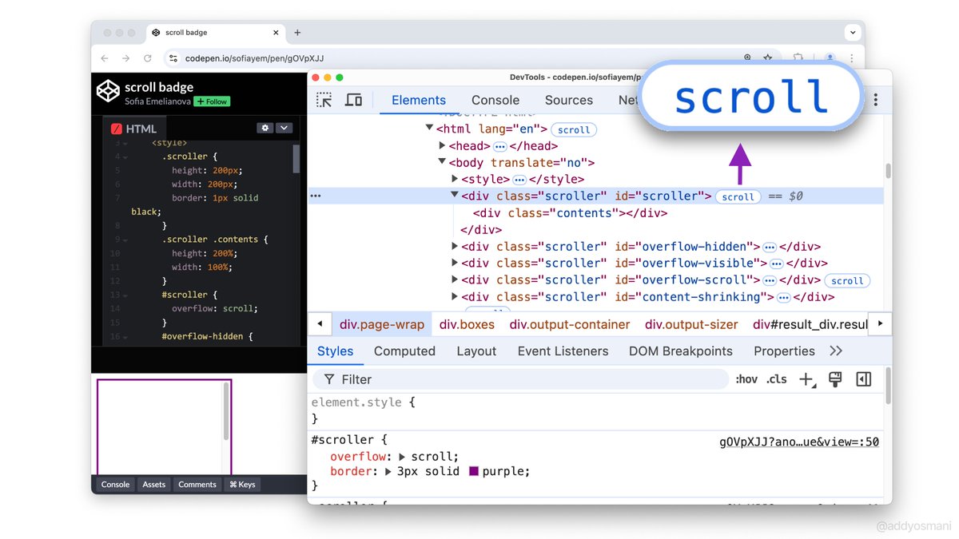This screenshot has width=959, height=539.
Task: Click the CodePen logo
Action: [x=108, y=91]
